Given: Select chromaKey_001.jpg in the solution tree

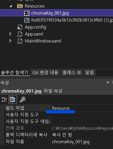Looking at the screenshot, I should [50, 13].
